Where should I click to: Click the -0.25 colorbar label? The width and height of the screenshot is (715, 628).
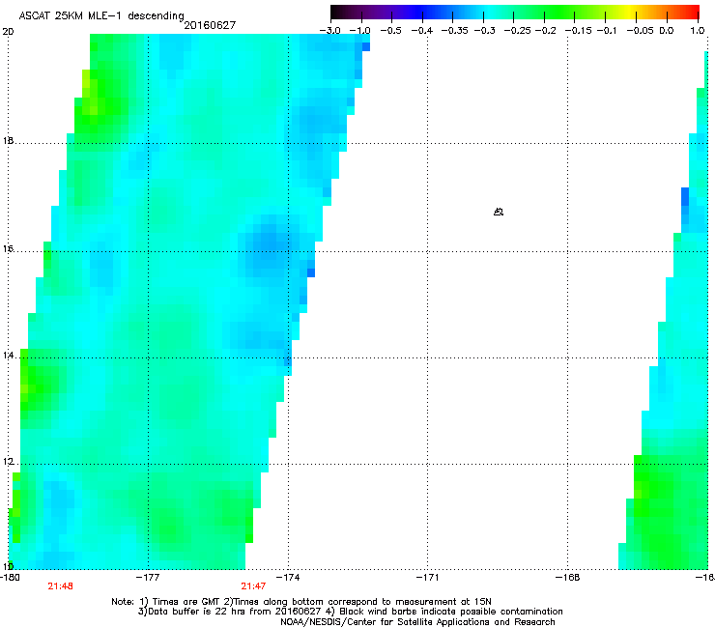point(517,31)
